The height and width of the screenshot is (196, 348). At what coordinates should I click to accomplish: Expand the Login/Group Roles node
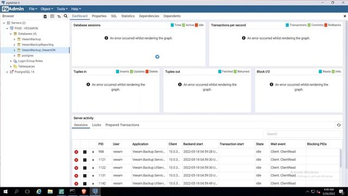click(x=11, y=61)
